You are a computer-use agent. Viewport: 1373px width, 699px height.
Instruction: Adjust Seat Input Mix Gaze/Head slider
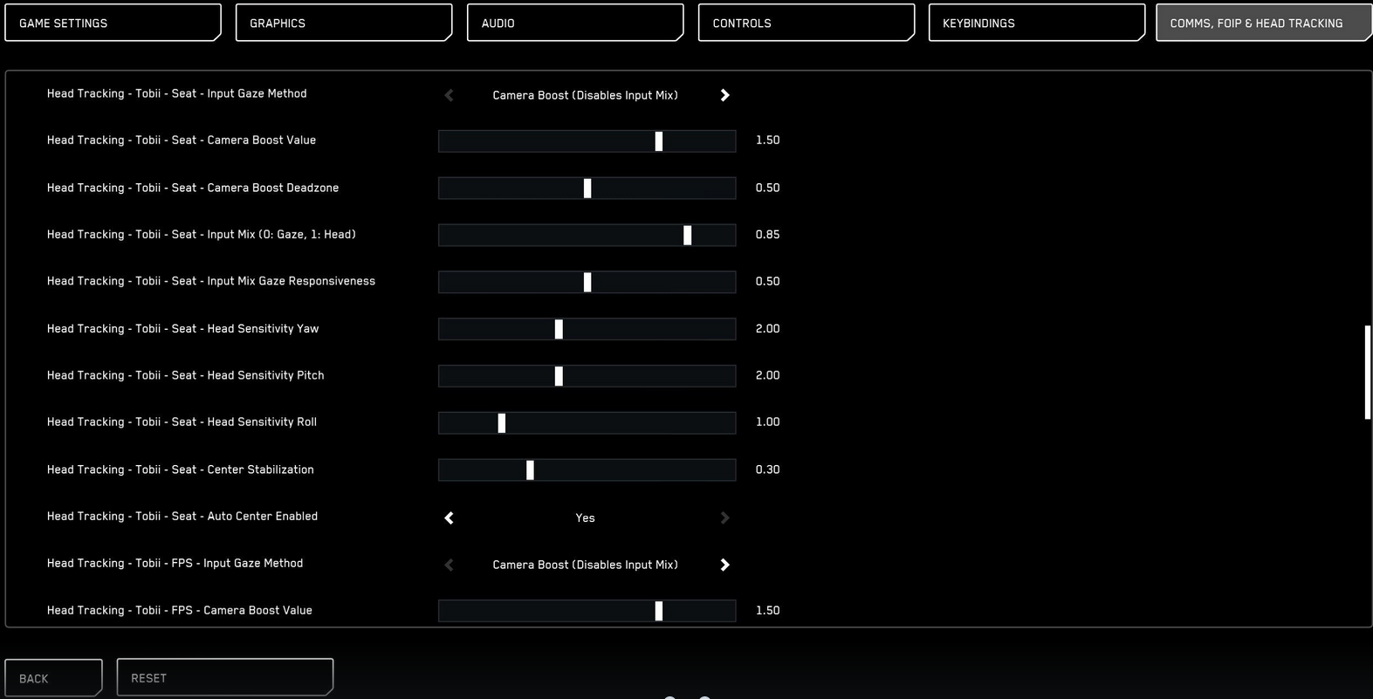pyautogui.click(x=587, y=235)
